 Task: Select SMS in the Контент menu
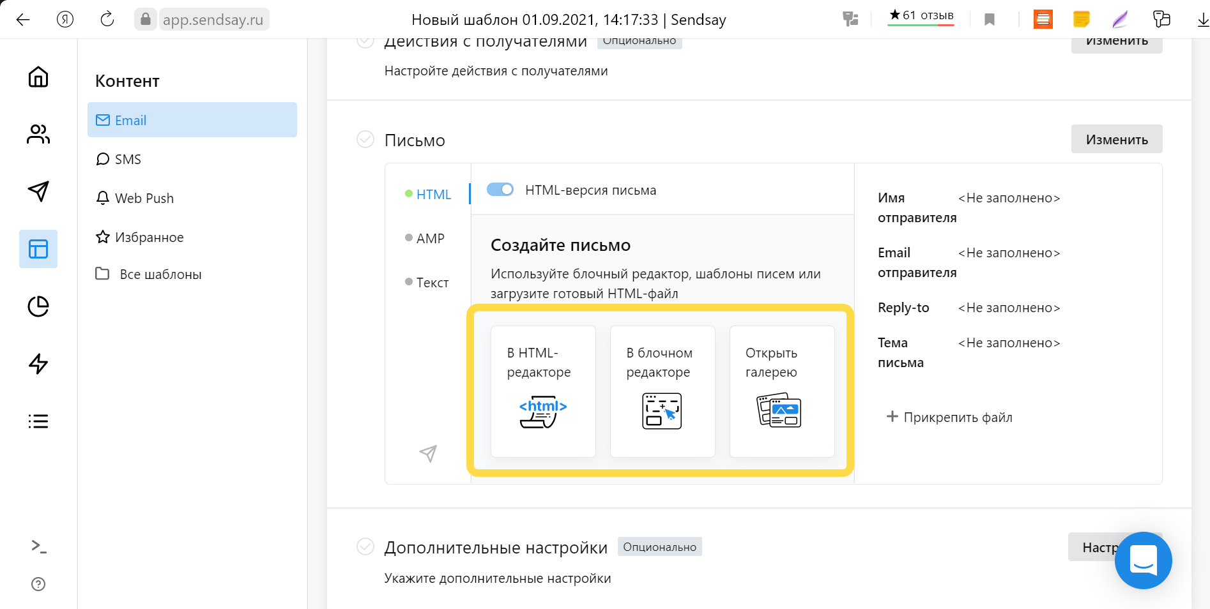128,160
